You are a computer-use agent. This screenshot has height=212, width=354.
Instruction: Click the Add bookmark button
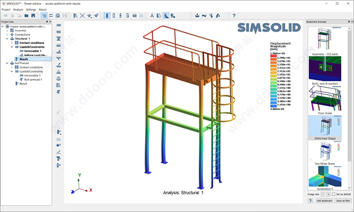click(324, 200)
